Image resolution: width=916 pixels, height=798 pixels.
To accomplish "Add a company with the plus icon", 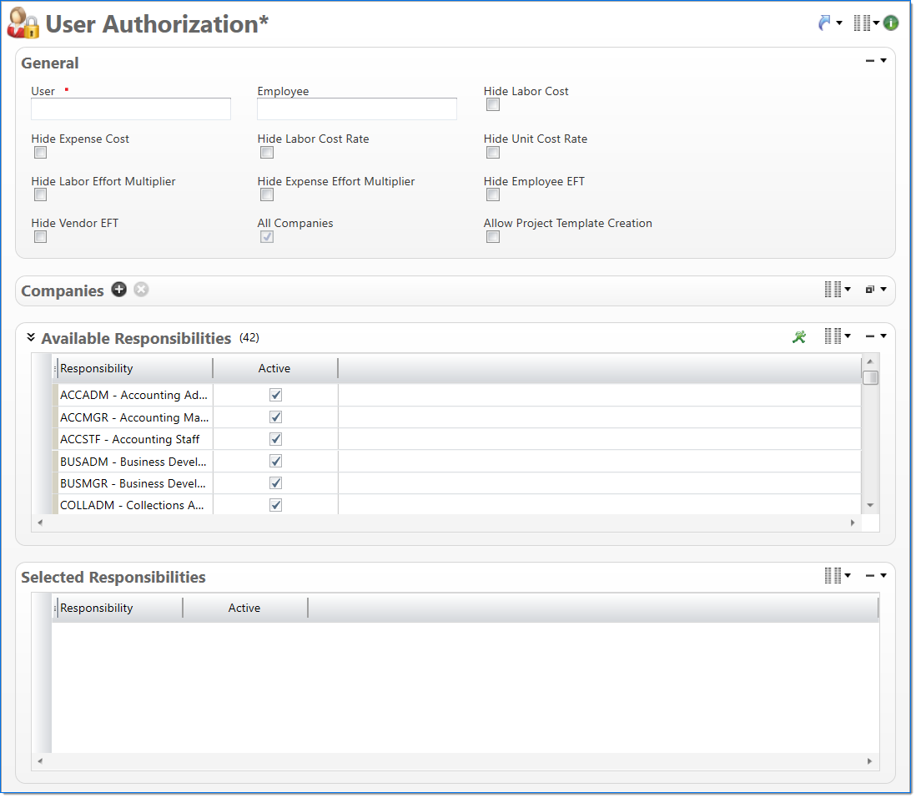I will coord(119,290).
